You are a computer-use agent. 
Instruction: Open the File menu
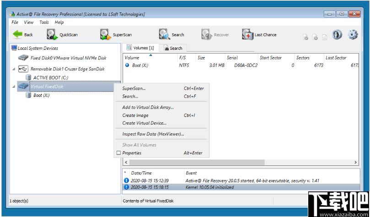tap(15, 22)
